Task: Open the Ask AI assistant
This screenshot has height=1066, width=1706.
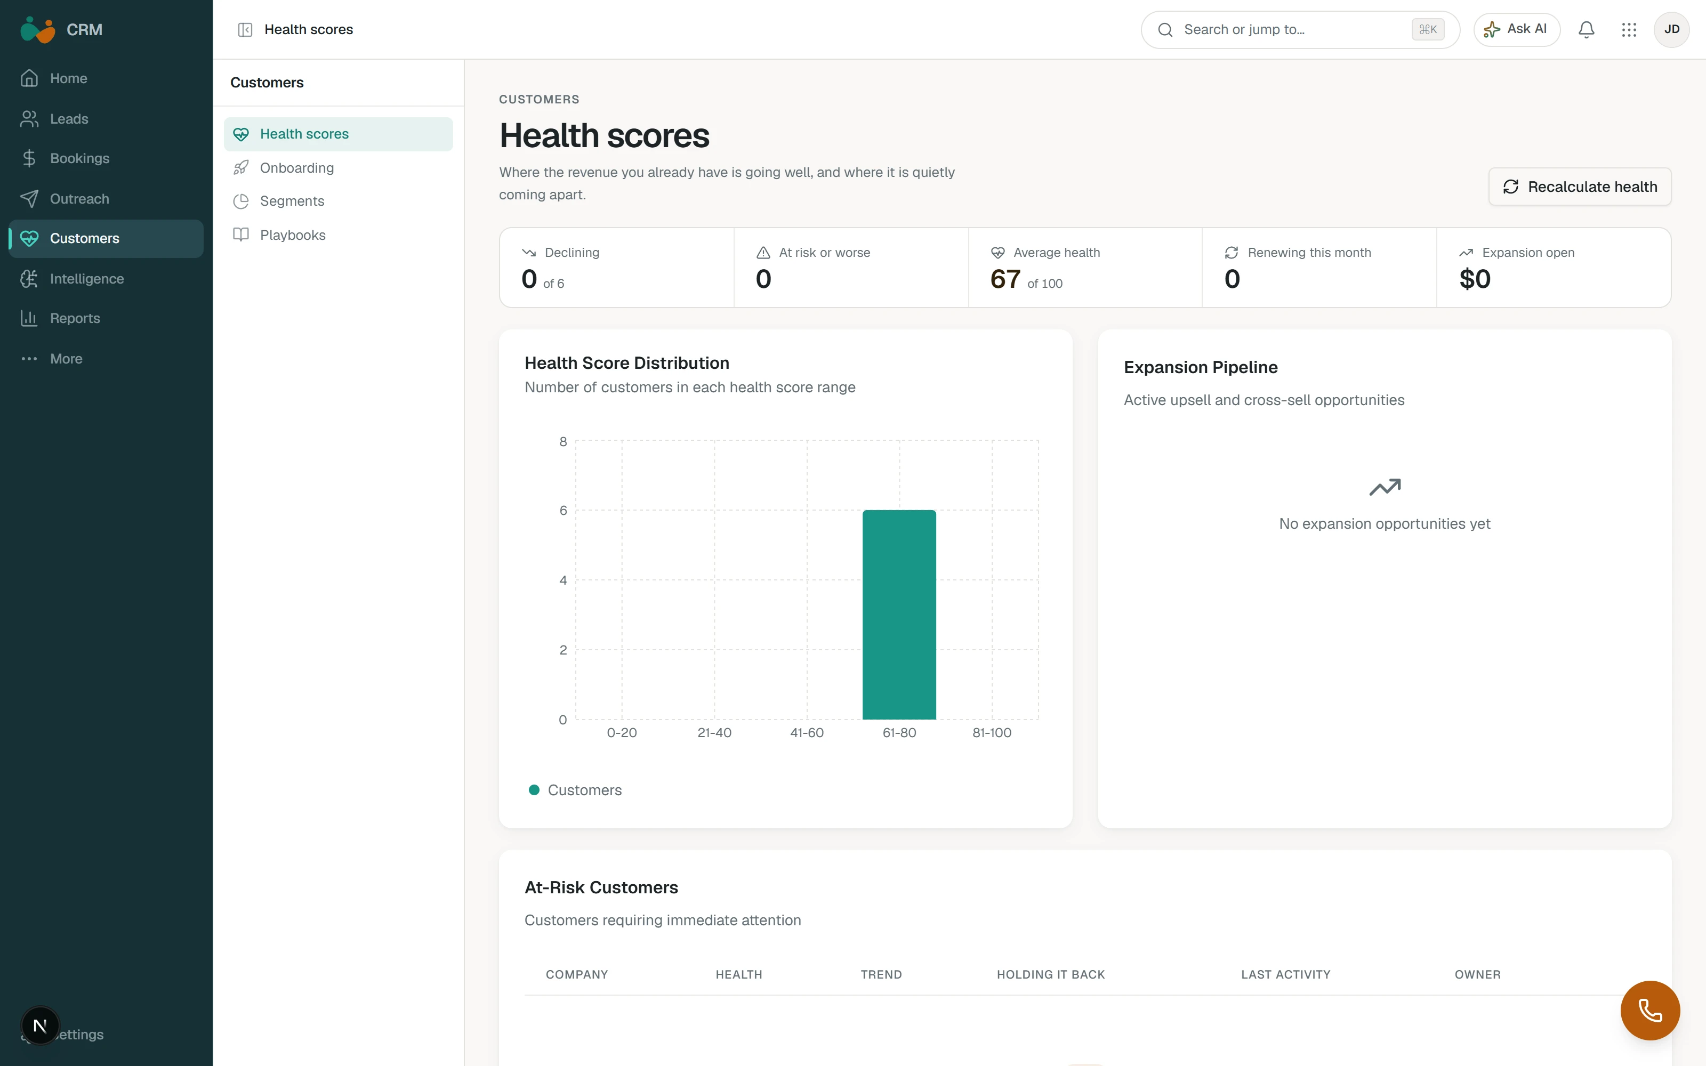Action: [1516, 30]
